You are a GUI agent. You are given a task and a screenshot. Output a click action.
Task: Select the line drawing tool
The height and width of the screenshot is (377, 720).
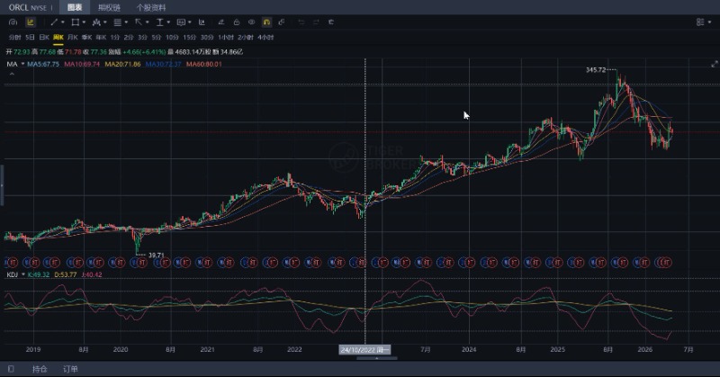click(x=54, y=22)
